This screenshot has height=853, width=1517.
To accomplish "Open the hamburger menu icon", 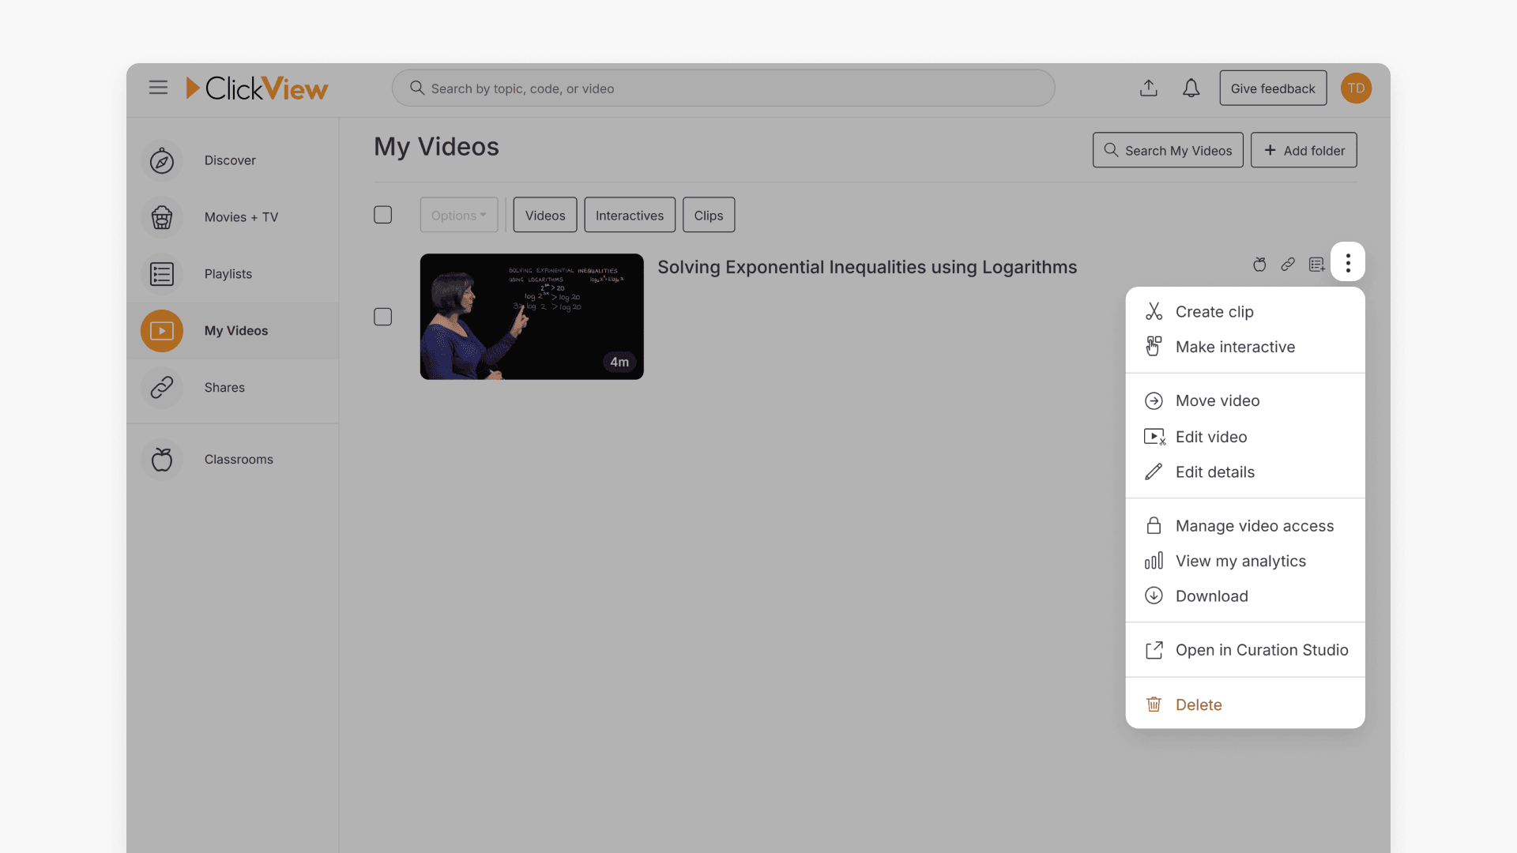I will pos(158,88).
